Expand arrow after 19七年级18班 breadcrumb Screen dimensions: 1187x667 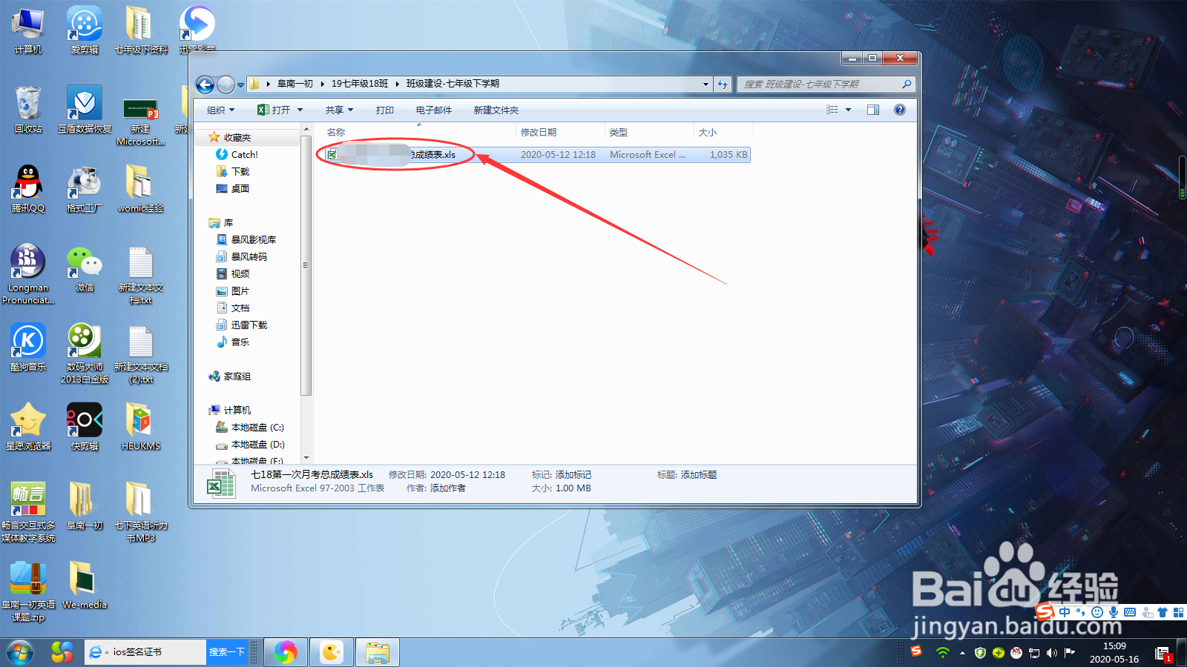pos(398,84)
